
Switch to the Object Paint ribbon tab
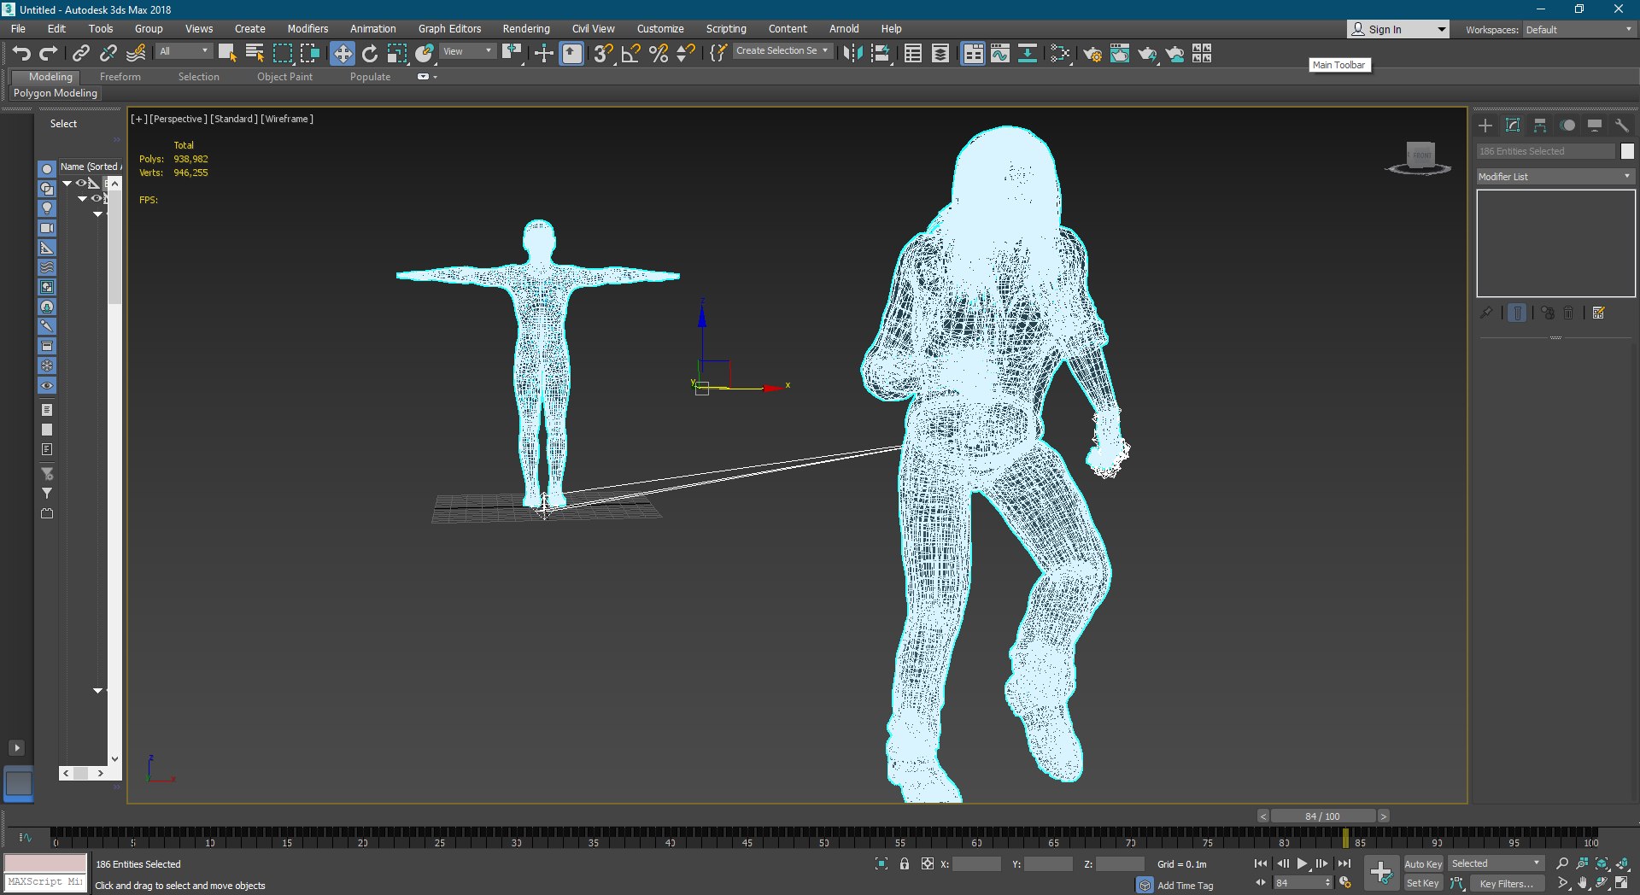284,77
